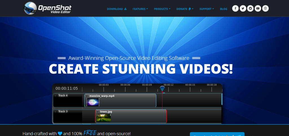Click the blue heart icon
The height and width of the screenshot is (136, 289).
(x=60, y=134)
